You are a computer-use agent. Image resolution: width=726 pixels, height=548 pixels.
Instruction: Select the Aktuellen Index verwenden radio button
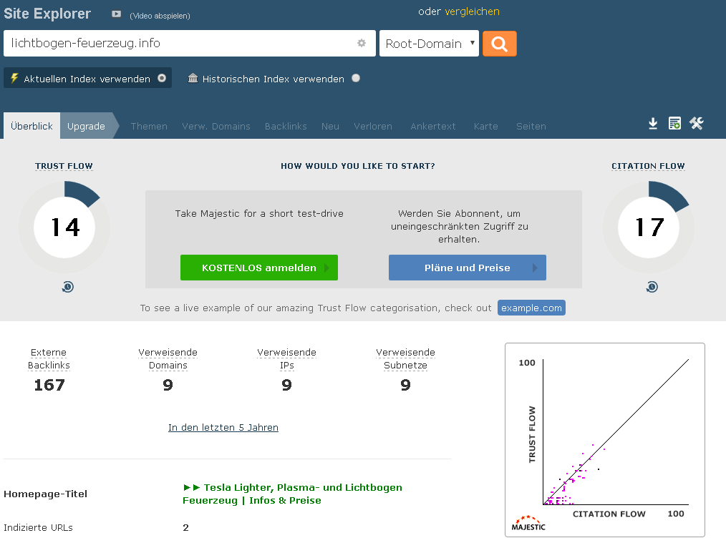tap(162, 78)
